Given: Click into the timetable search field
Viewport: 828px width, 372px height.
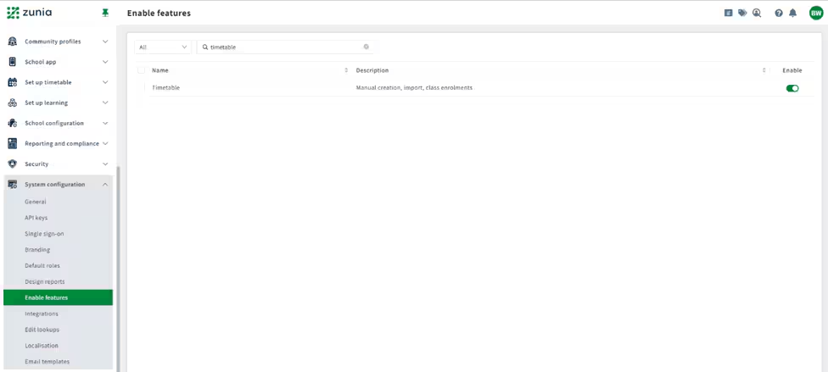Looking at the screenshot, I should point(285,47).
